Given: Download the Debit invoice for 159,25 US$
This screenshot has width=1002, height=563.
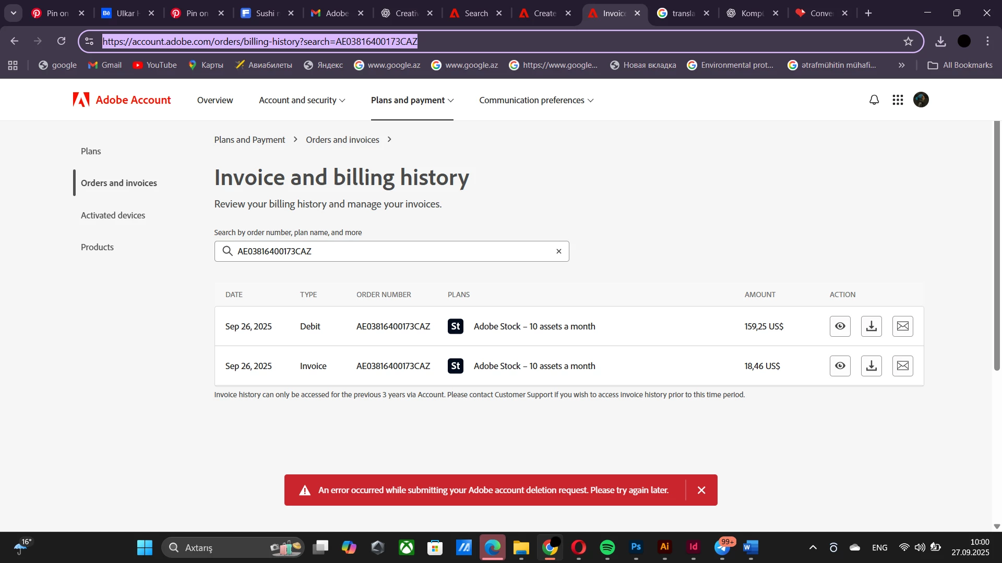Looking at the screenshot, I should [871, 326].
